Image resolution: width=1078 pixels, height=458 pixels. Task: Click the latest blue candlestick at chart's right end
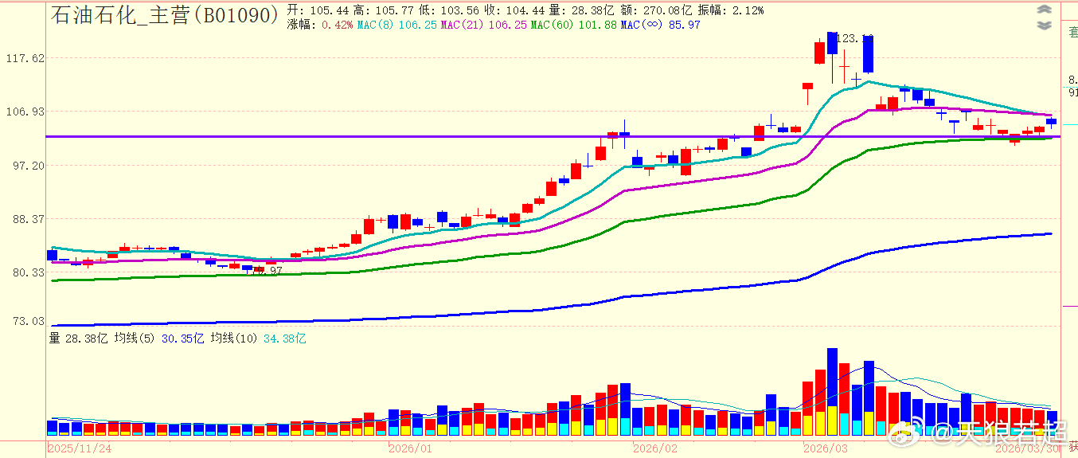pyautogui.click(x=1051, y=122)
